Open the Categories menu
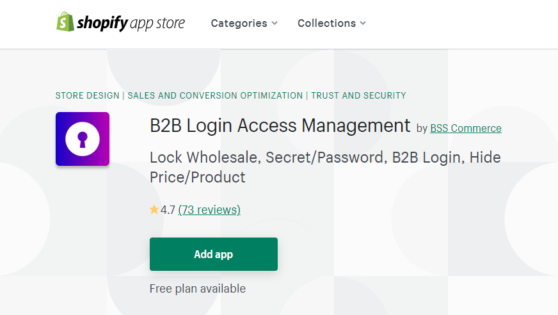This screenshot has height=315, width=558. (x=244, y=23)
